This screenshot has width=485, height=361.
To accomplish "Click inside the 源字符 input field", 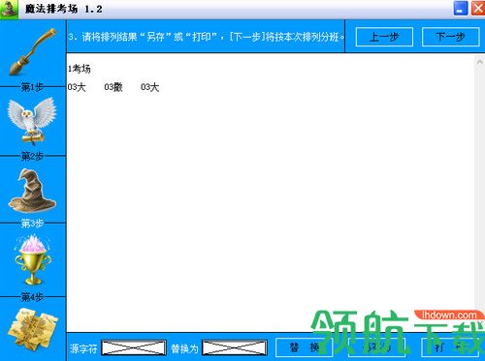I will (x=134, y=347).
